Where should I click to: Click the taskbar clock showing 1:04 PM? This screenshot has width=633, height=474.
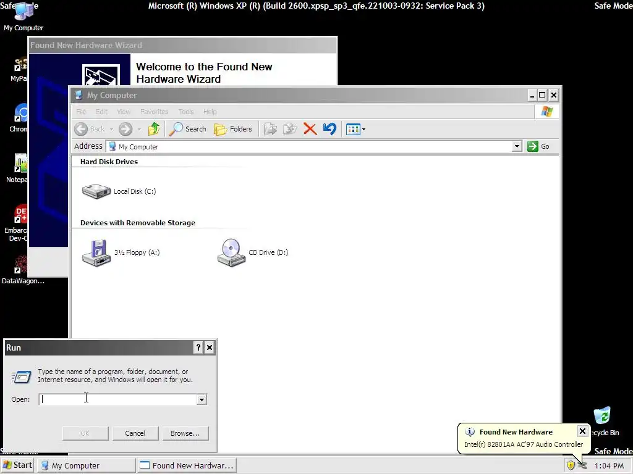click(609, 466)
